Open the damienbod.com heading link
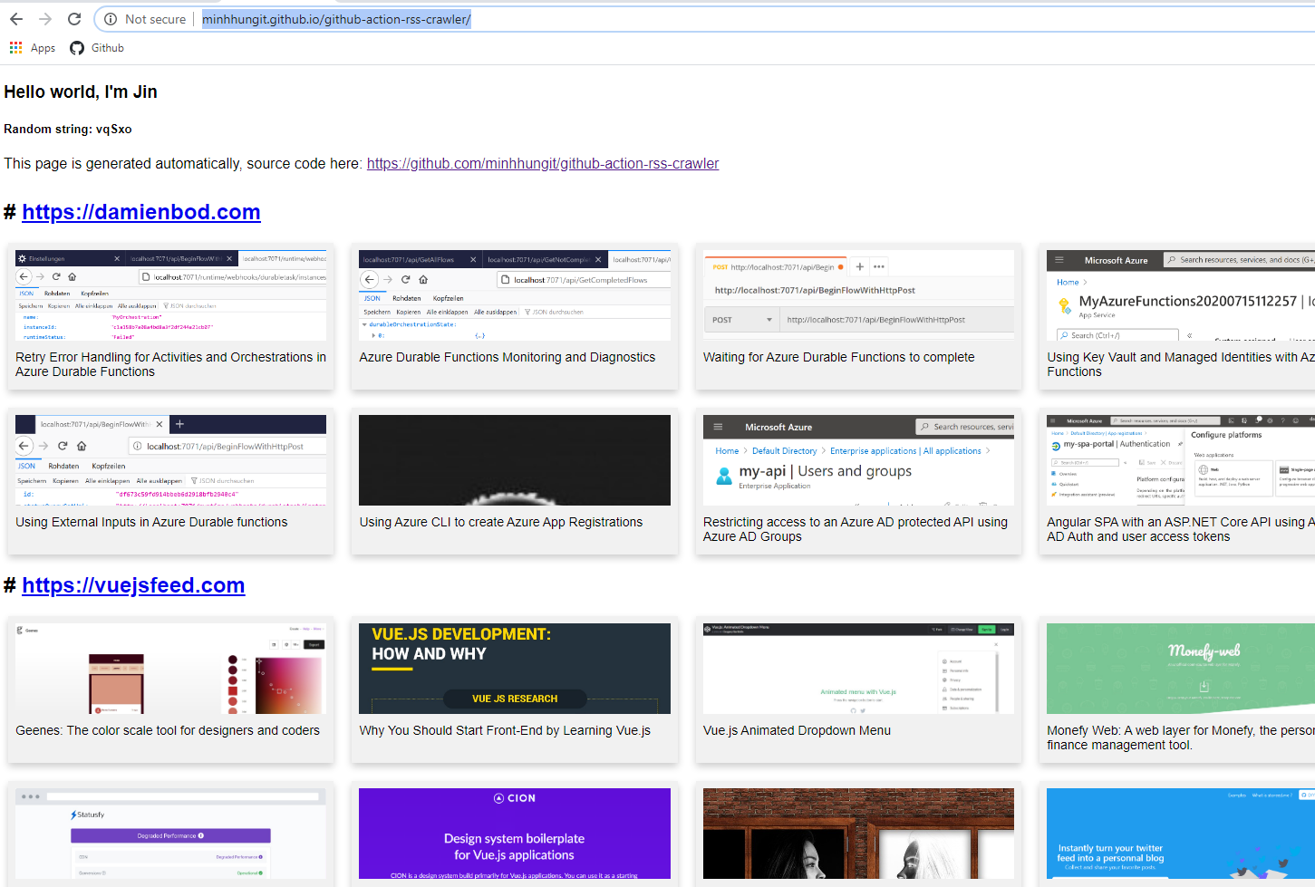The image size is (1315, 887). pyautogui.click(x=141, y=212)
